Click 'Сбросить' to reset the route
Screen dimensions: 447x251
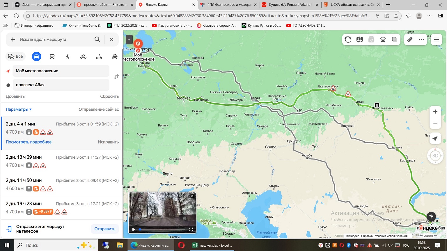pyautogui.click(x=109, y=96)
